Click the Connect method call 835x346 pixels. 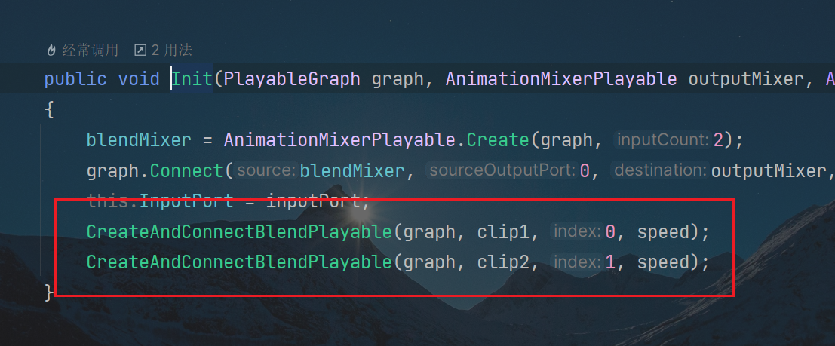tap(187, 170)
